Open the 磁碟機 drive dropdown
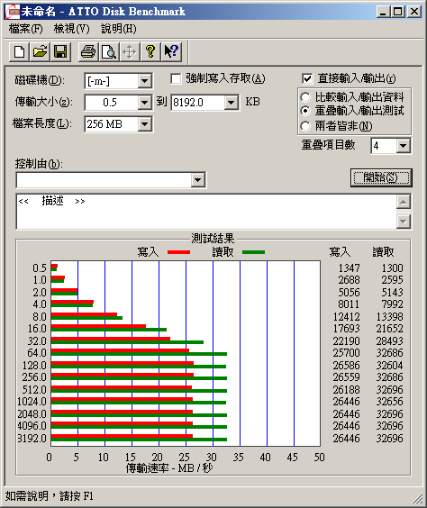Image resolution: width=427 pixels, height=508 pixels. (144, 81)
